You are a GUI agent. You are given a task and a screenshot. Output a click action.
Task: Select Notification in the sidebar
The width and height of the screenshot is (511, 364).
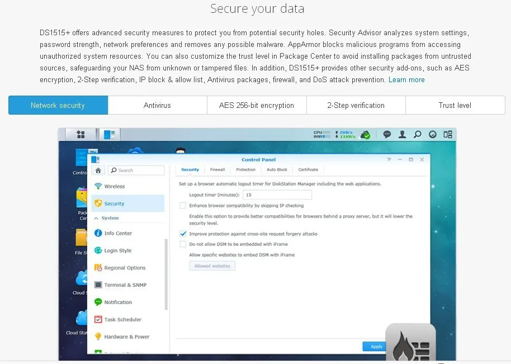click(x=128, y=302)
